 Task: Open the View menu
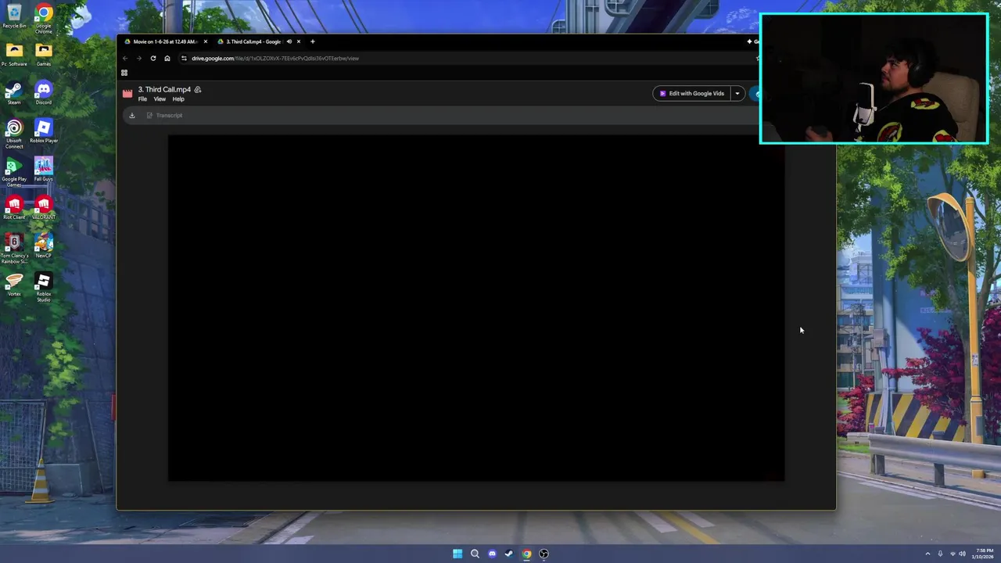tap(160, 99)
